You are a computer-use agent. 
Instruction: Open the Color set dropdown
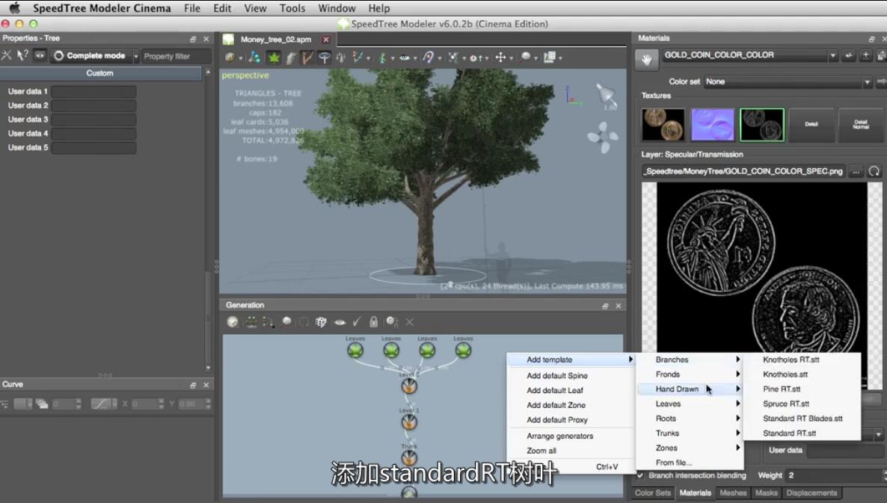(788, 82)
